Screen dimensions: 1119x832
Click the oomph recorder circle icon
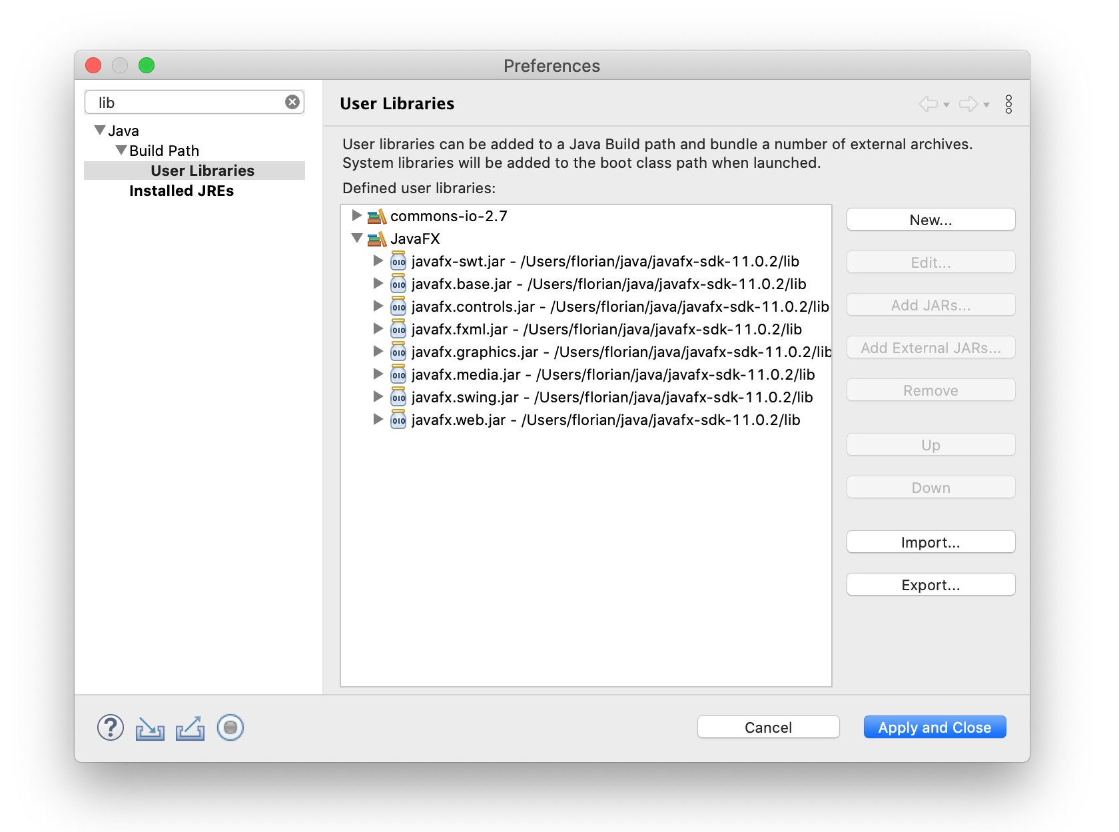tap(230, 727)
